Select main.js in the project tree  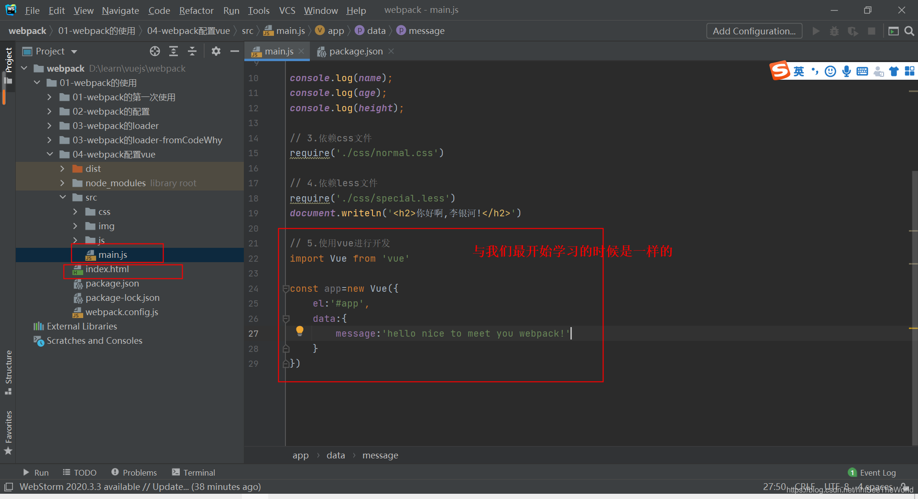click(x=112, y=255)
